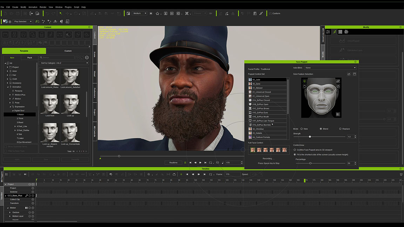This screenshot has height=227, width=404.
Task: Click the home camera view icon
Action: pos(157,13)
